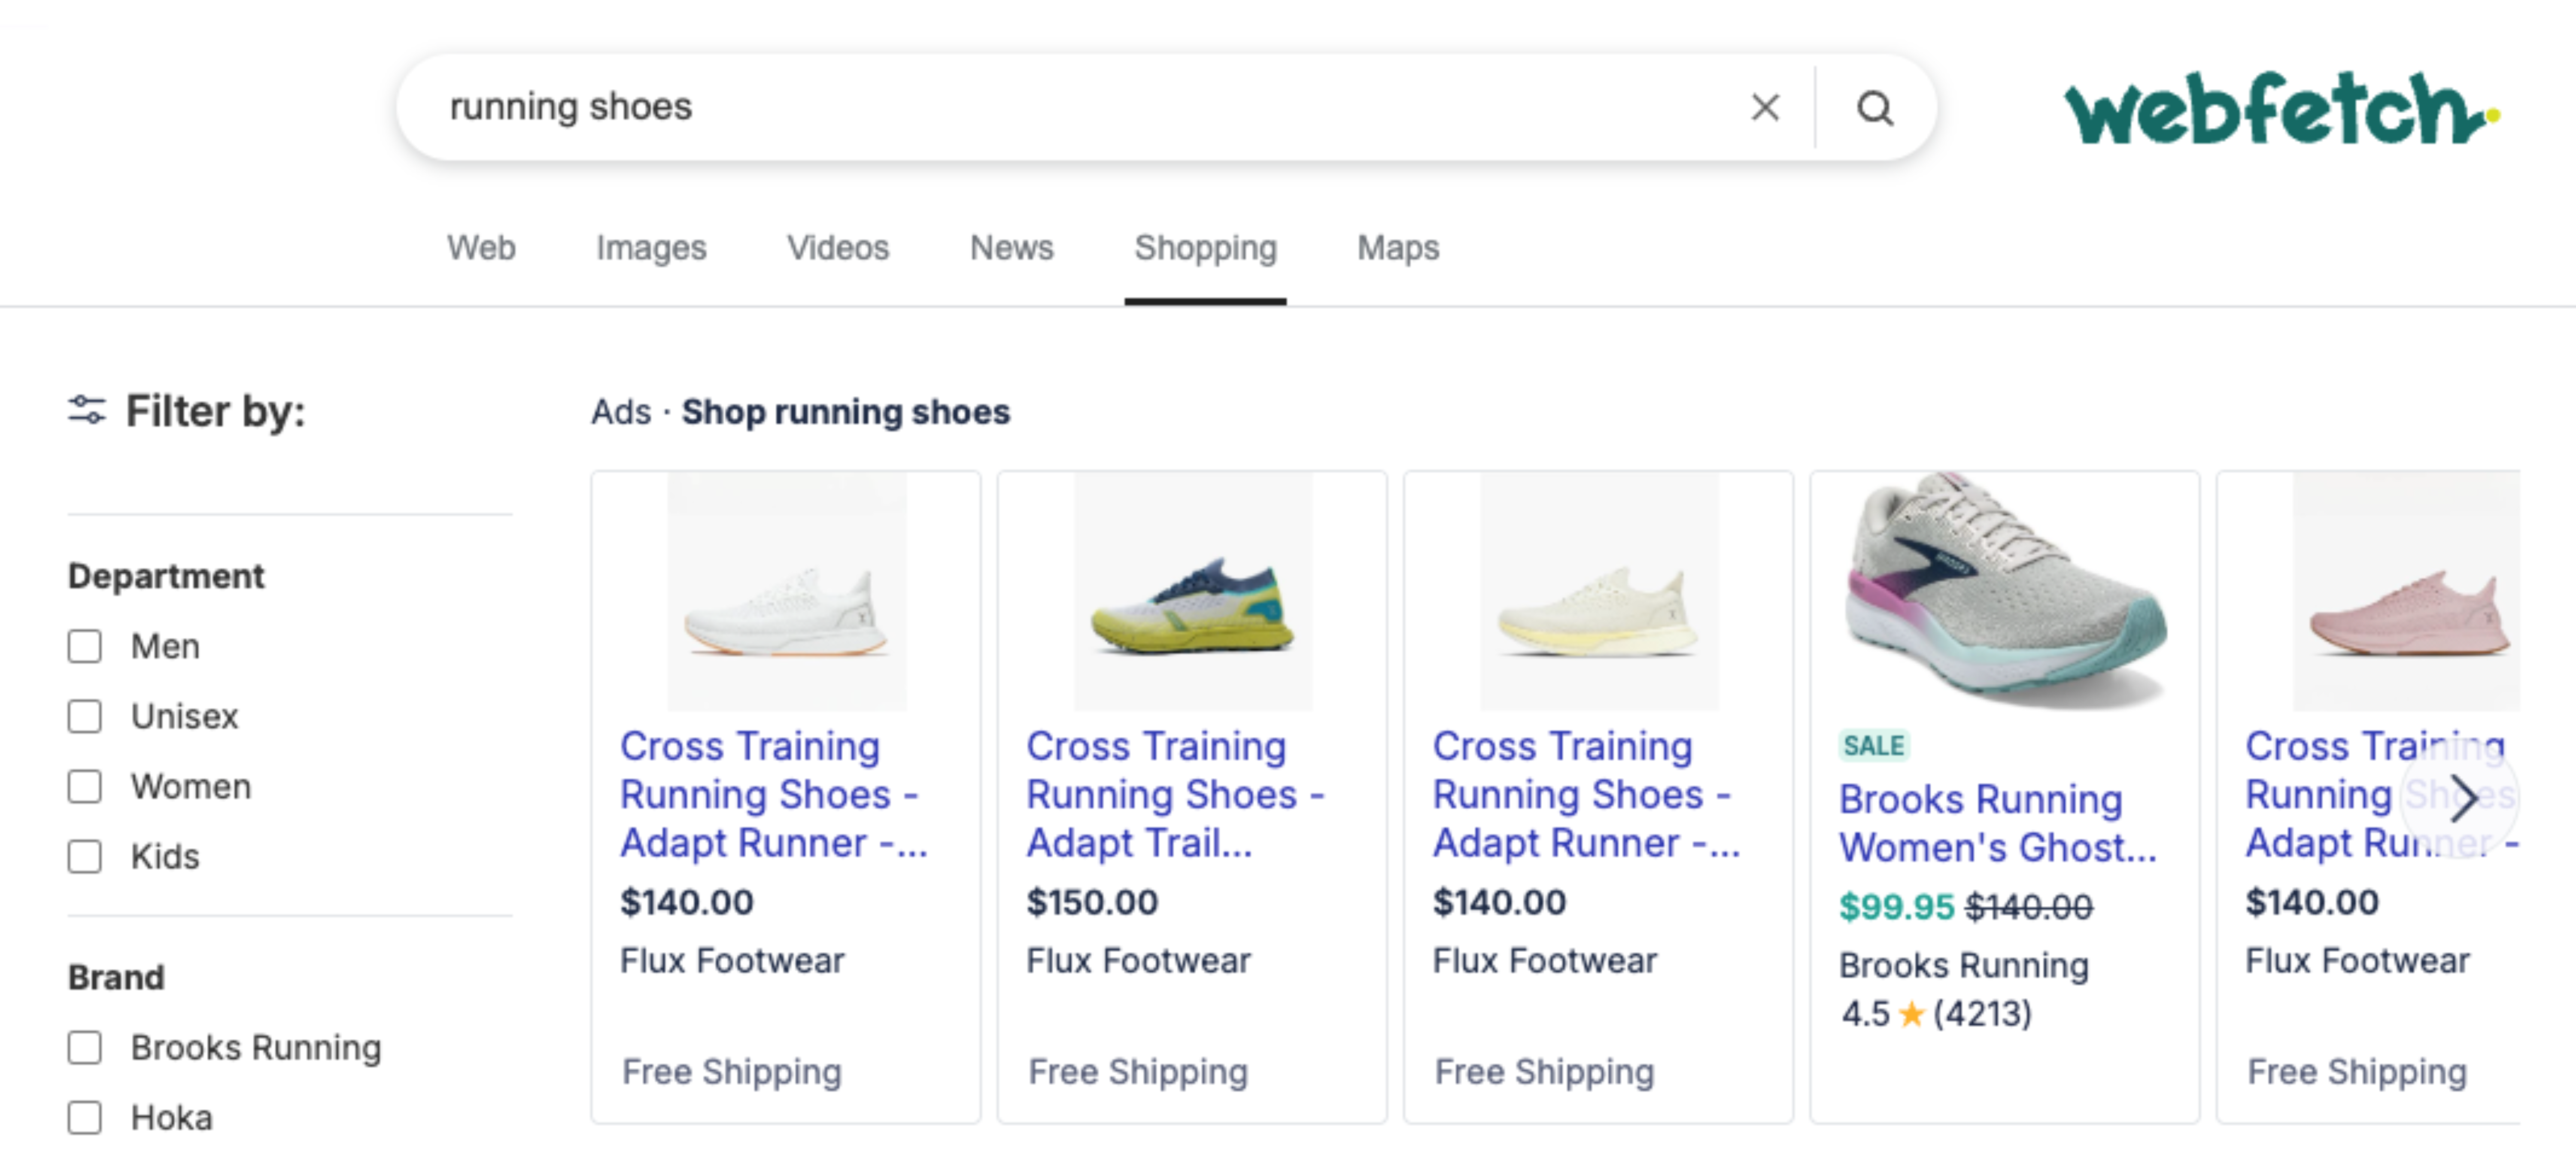Click the SALE badge on Brooks card
The height and width of the screenshot is (1172, 2576).
(1873, 746)
